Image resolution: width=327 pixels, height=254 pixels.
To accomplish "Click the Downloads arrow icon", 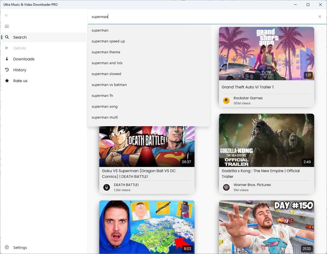I will 7,59.
